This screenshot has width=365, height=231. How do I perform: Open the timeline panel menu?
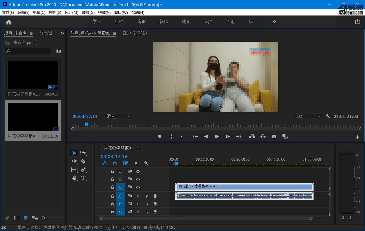tap(137, 148)
